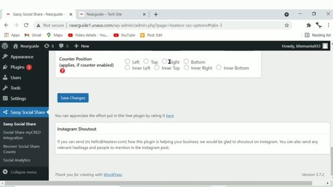Click the pinned extension icon beside Extensions
333x187 pixels.
pos(319,25)
